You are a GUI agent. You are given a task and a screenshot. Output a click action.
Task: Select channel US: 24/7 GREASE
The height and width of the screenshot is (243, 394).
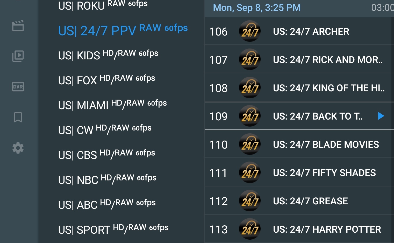point(310,201)
